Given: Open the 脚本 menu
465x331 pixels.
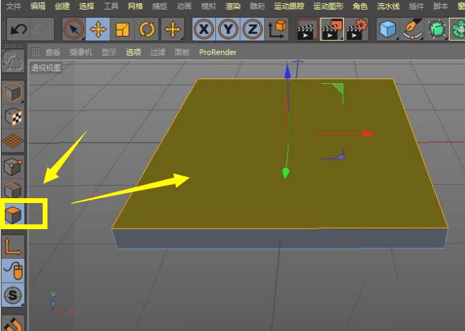Looking at the screenshot, I should [x=440, y=6].
